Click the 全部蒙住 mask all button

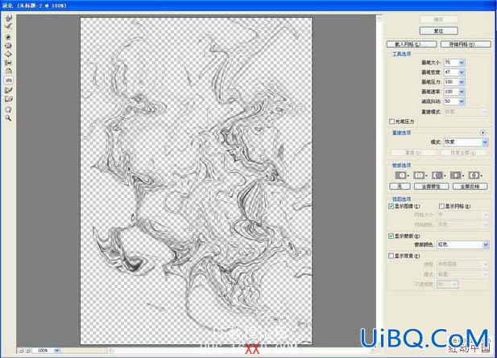432,187
